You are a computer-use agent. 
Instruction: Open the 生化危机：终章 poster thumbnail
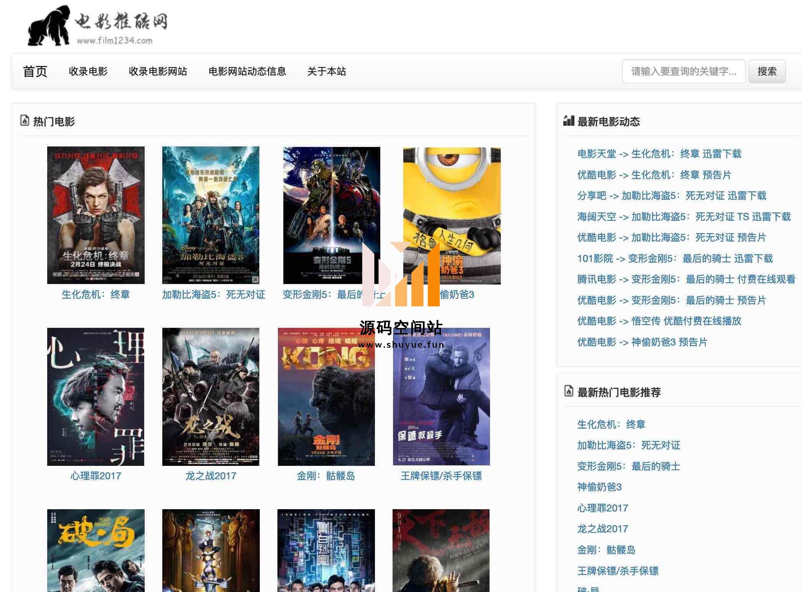[96, 215]
